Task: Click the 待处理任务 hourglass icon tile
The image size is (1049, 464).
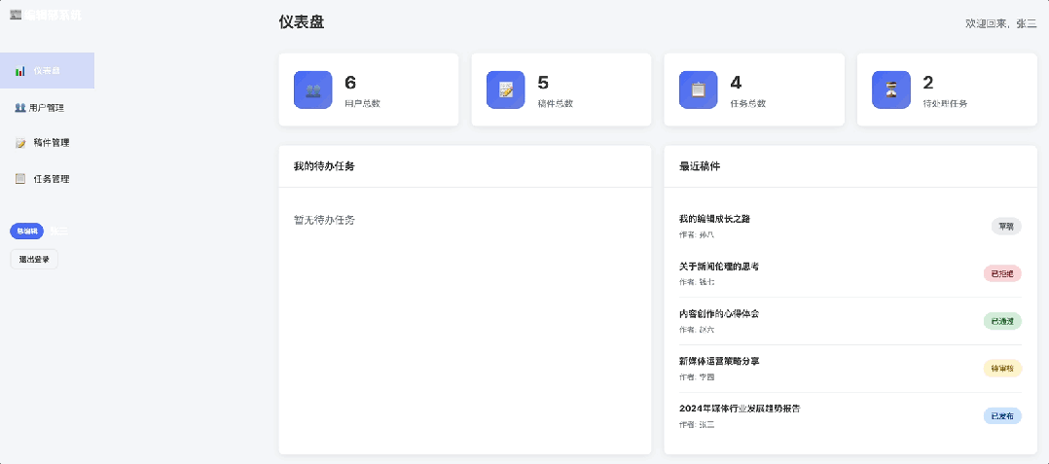Action: pyautogui.click(x=890, y=89)
